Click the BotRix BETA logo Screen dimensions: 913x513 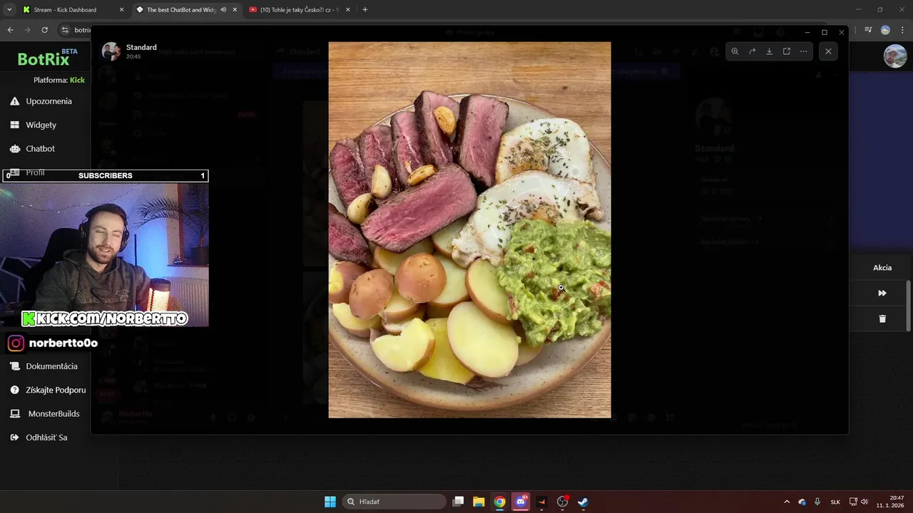coord(47,58)
